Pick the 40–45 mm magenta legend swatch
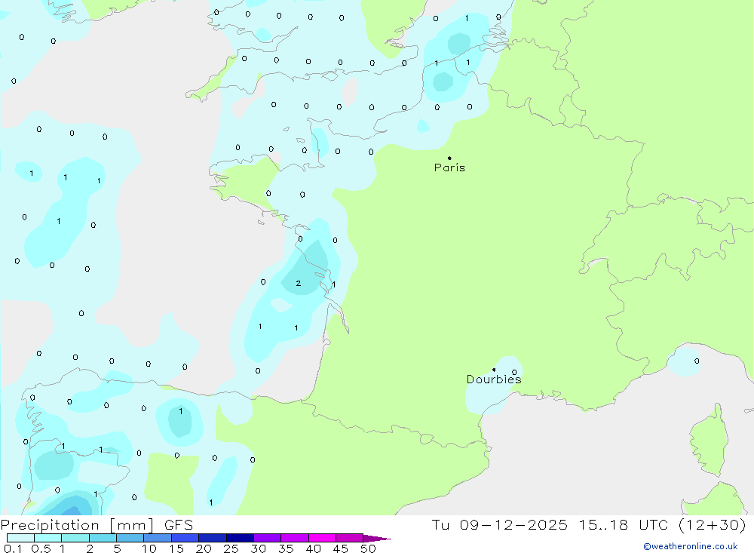 (x=322, y=538)
